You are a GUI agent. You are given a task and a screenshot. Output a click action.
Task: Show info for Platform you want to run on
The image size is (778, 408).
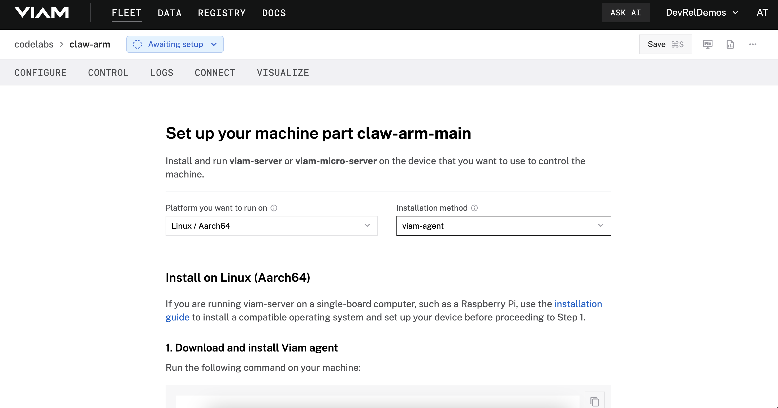click(x=274, y=208)
